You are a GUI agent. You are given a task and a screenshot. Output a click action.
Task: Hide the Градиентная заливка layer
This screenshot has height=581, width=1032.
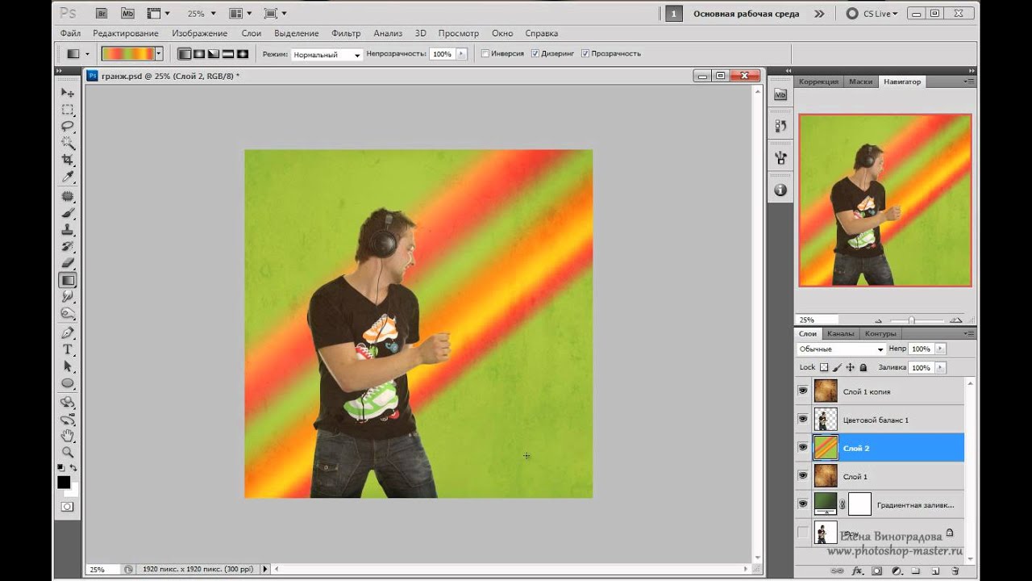[x=802, y=504]
